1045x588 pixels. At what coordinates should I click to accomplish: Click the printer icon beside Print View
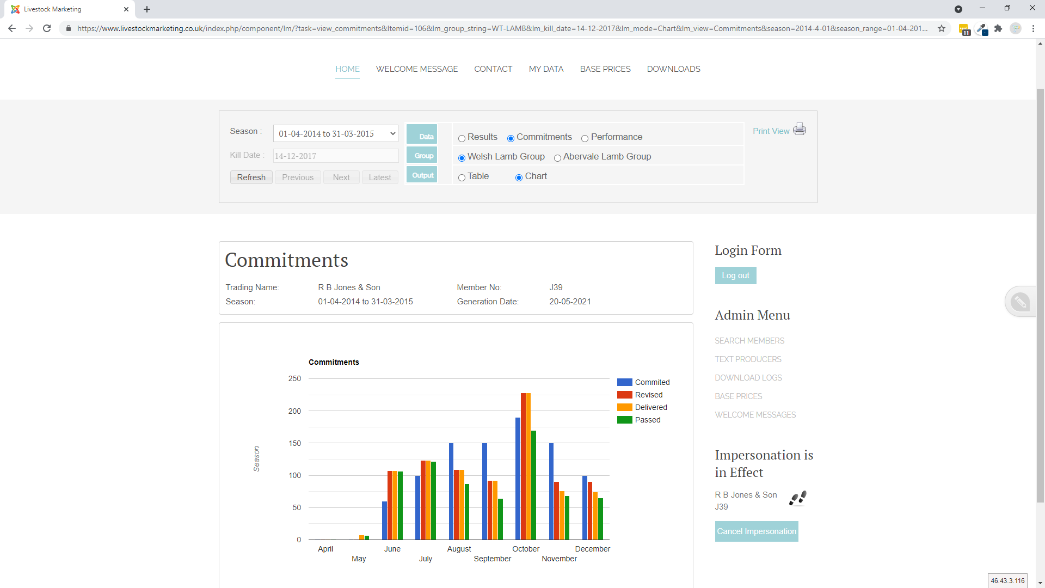[x=799, y=129]
